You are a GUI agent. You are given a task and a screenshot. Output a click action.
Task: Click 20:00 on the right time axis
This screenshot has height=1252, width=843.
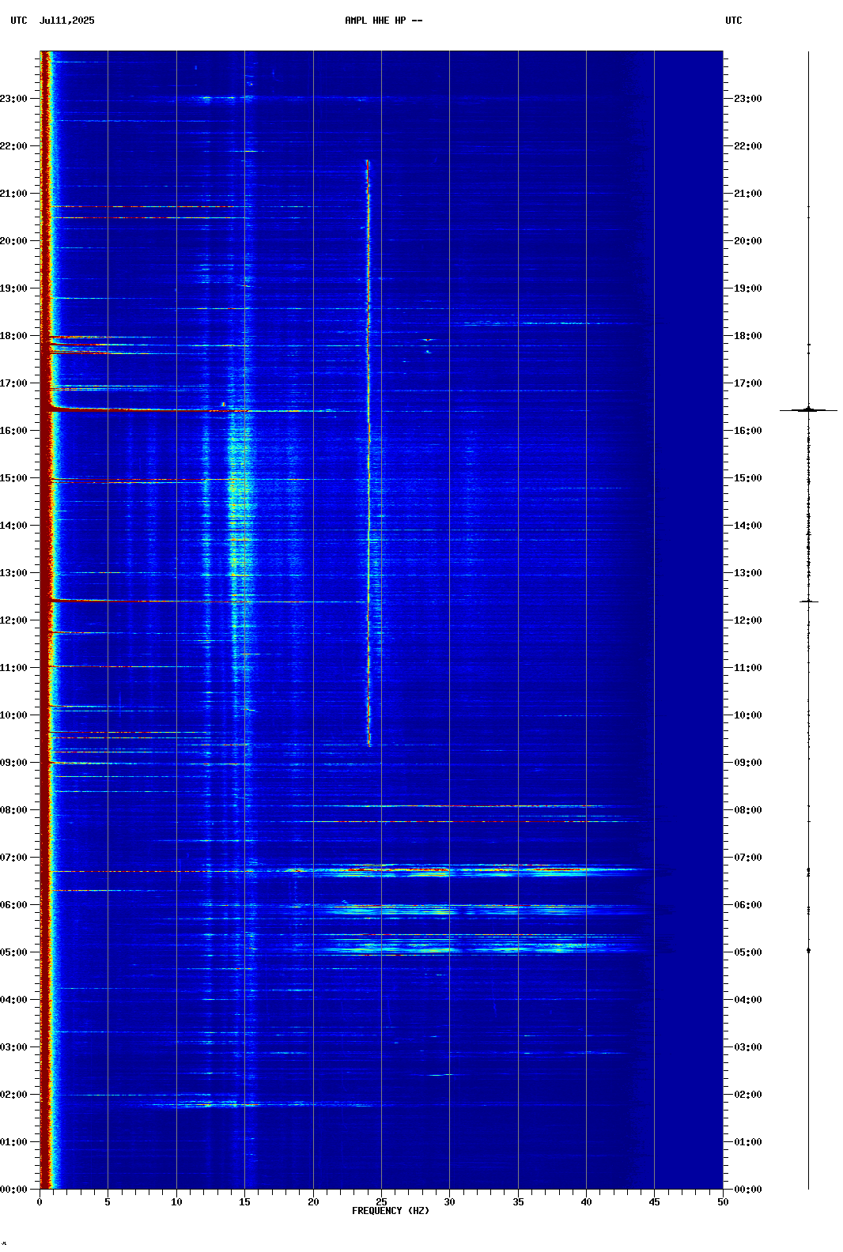click(x=748, y=241)
